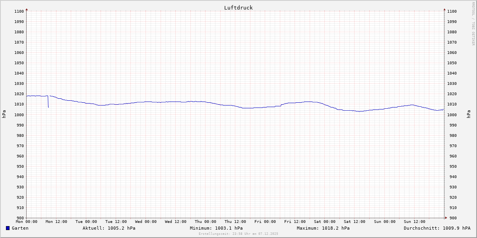Click the red arrow at the x-axis right end
This screenshot has width=477, height=238.
pyautogui.click(x=446, y=217)
